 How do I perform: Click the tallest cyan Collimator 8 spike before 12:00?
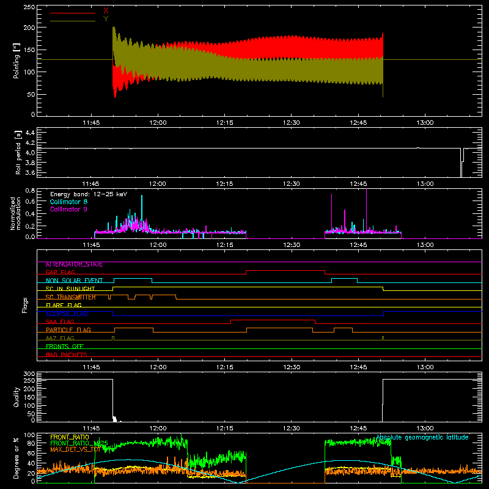142,212
